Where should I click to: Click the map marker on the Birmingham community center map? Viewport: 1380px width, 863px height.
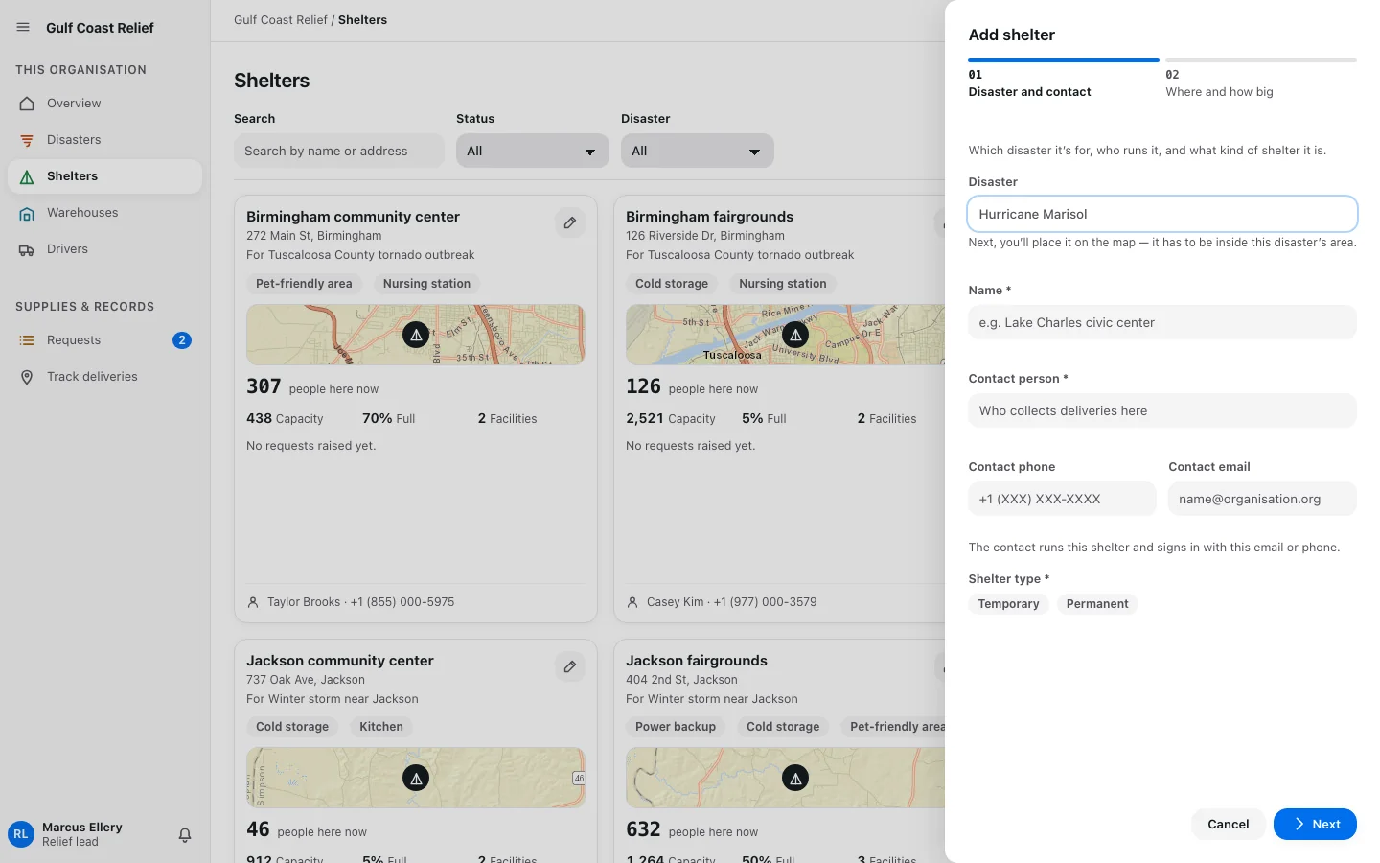click(x=416, y=335)
